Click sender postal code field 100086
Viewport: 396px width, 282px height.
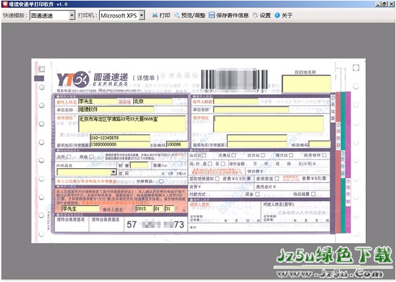point(177,145)
